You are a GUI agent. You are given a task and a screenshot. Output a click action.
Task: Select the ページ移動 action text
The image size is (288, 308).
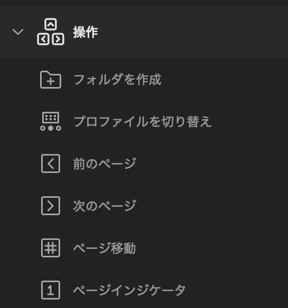[x=104, y=248]
